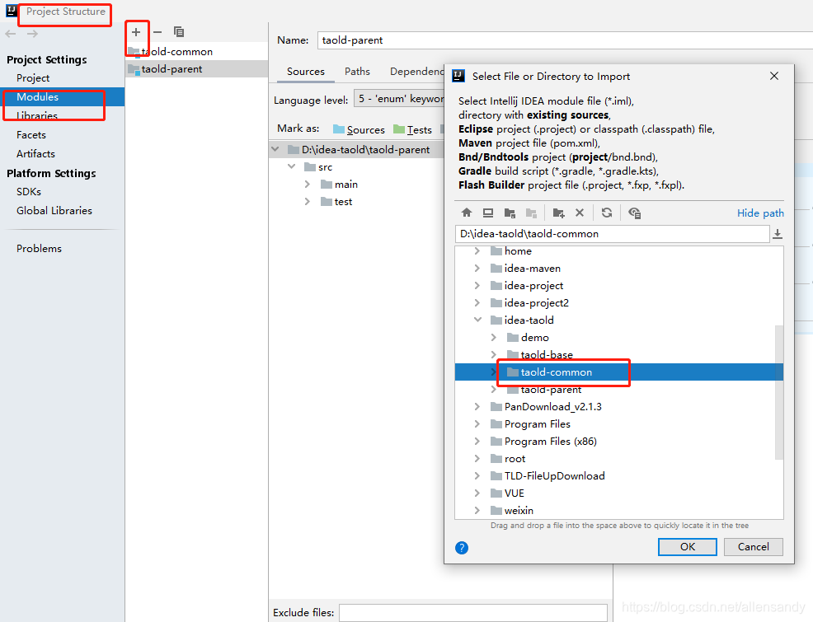Viewport: 813px width, 622px height.
Task: Close the Select File or Directory dialog
Action: (774, 76)
